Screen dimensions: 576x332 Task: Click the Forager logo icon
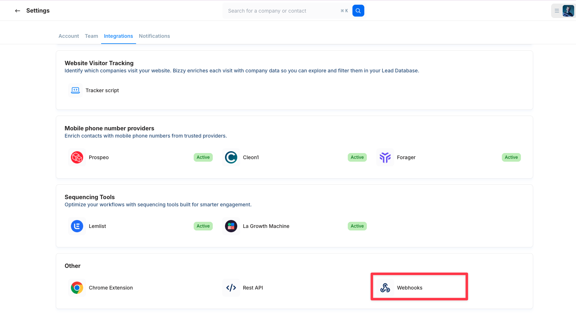click(385, 157)
